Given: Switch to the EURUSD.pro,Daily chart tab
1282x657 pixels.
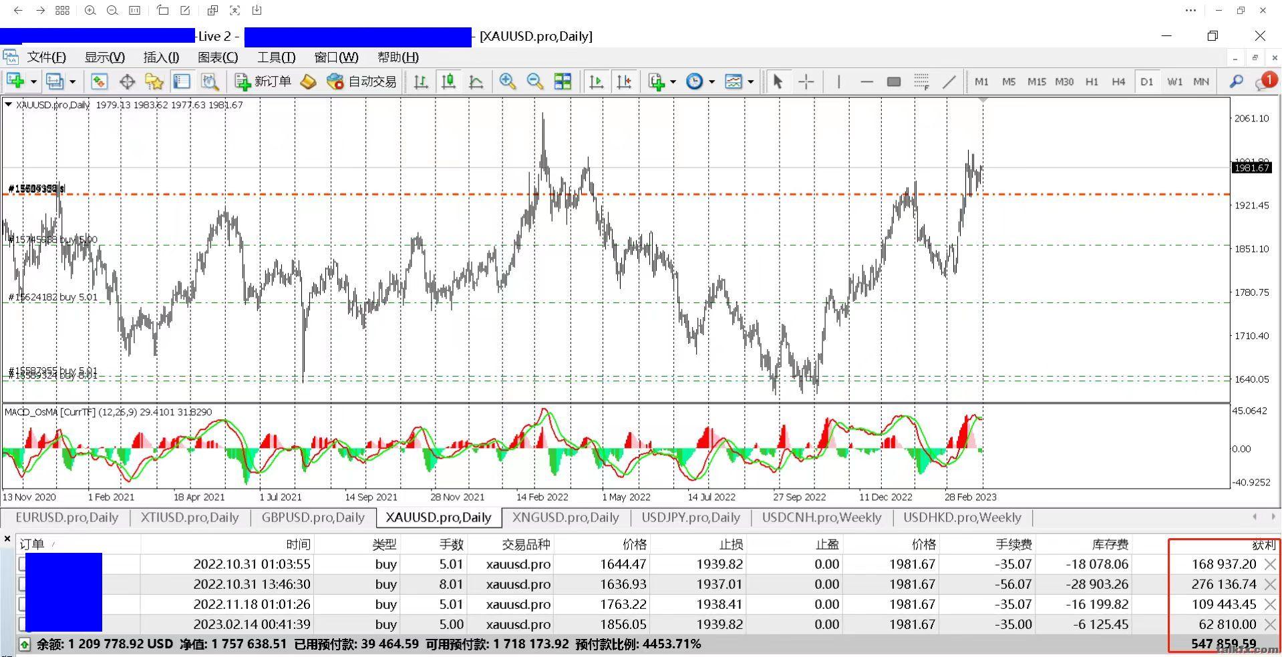Looking at the screenshot, I should 67,517.
